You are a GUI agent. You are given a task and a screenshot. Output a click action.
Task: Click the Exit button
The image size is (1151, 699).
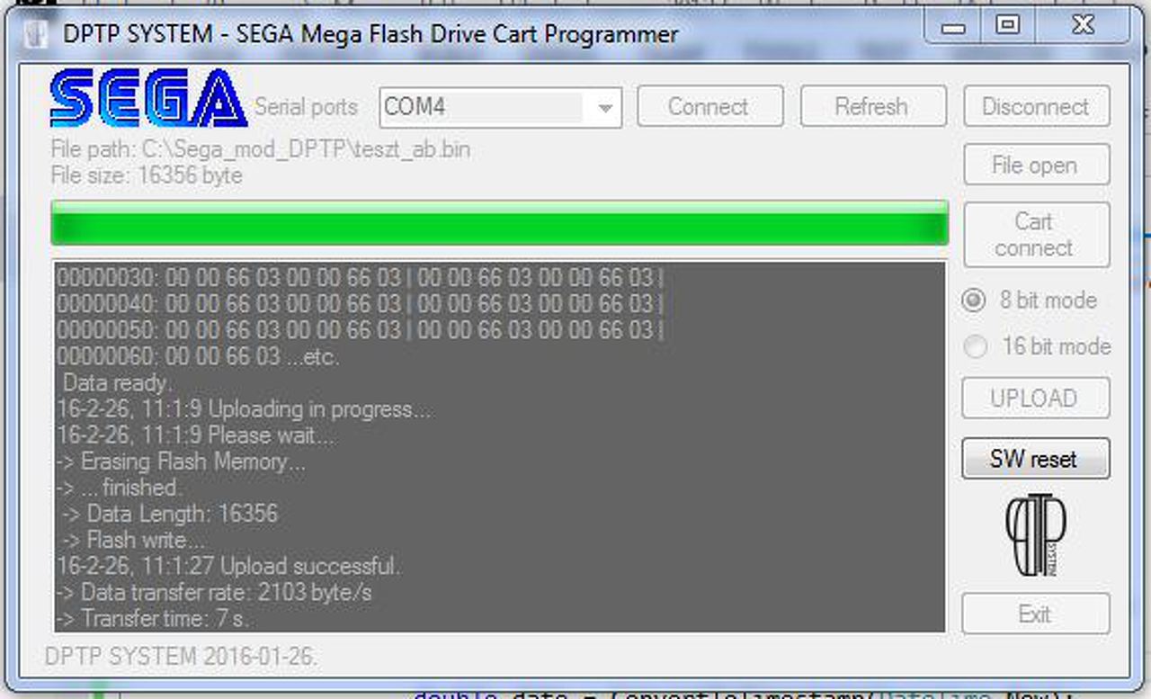(1036, 614)
